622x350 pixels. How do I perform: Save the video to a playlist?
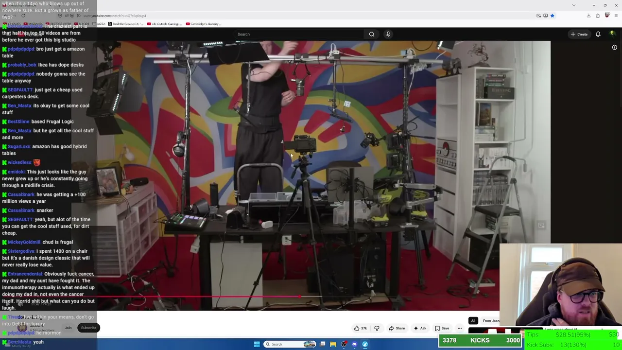pyautogui.click(x=442, y=329)
